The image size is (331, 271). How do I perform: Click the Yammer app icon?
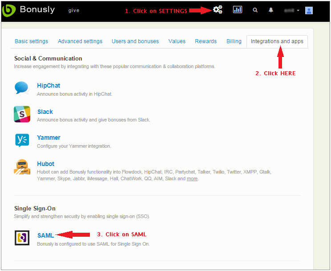[x=22, y=140]
